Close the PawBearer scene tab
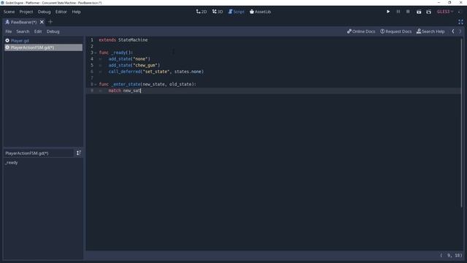Viewport: 467px width, 263px height. tap(42, 22)
